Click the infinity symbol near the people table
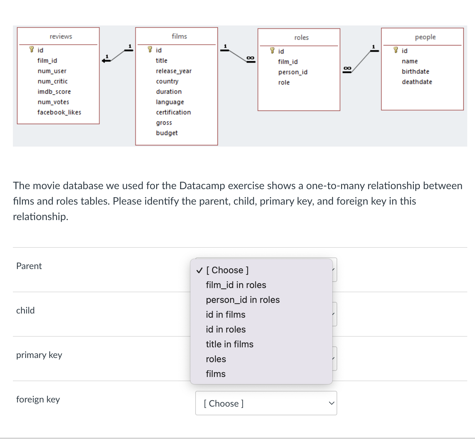This screenshot has width=475, height=444. tap(347, 68)
